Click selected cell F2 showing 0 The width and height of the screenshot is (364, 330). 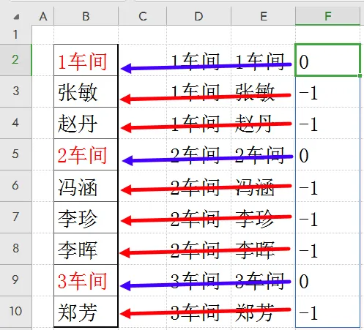point(328,60)
